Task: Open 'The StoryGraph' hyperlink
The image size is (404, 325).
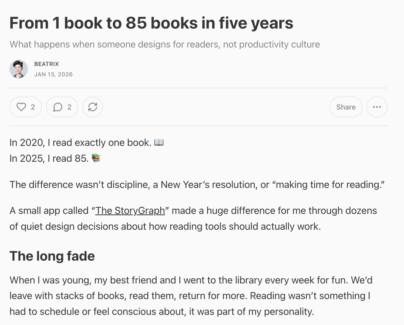Action: tap(130, 210)
